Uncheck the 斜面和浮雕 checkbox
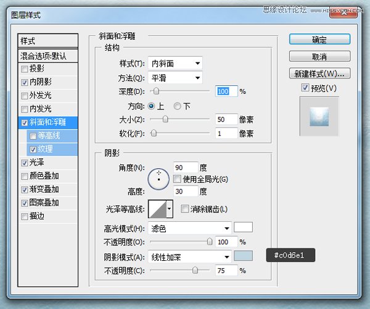This screenshot has width=370, height=309. click(x=24, y=122)
